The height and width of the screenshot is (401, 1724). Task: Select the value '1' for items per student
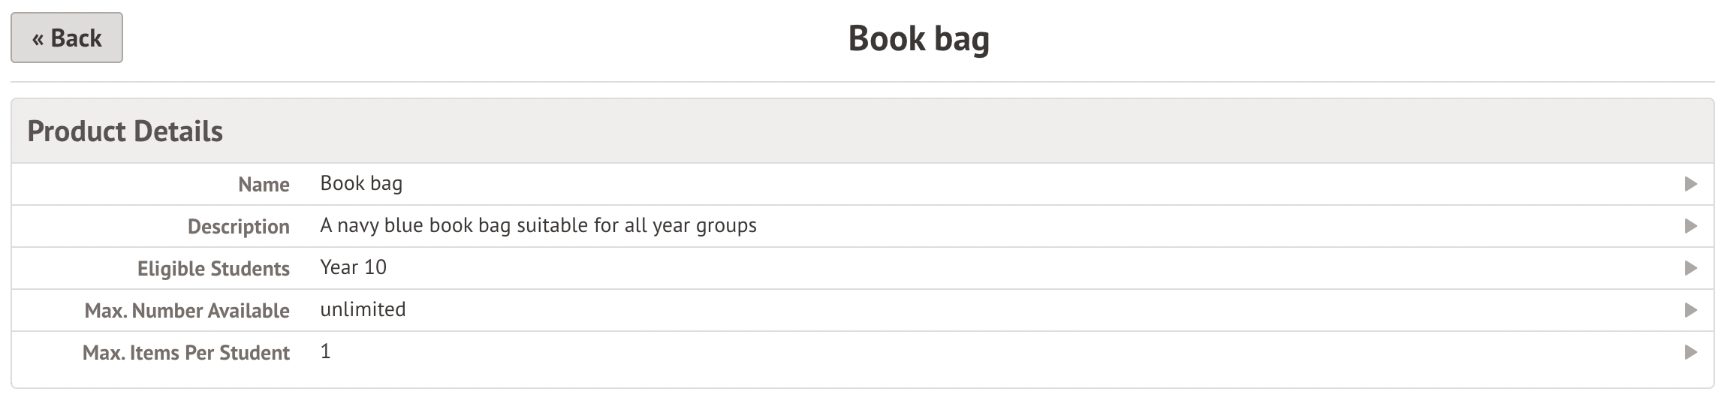tap(325, 352)
